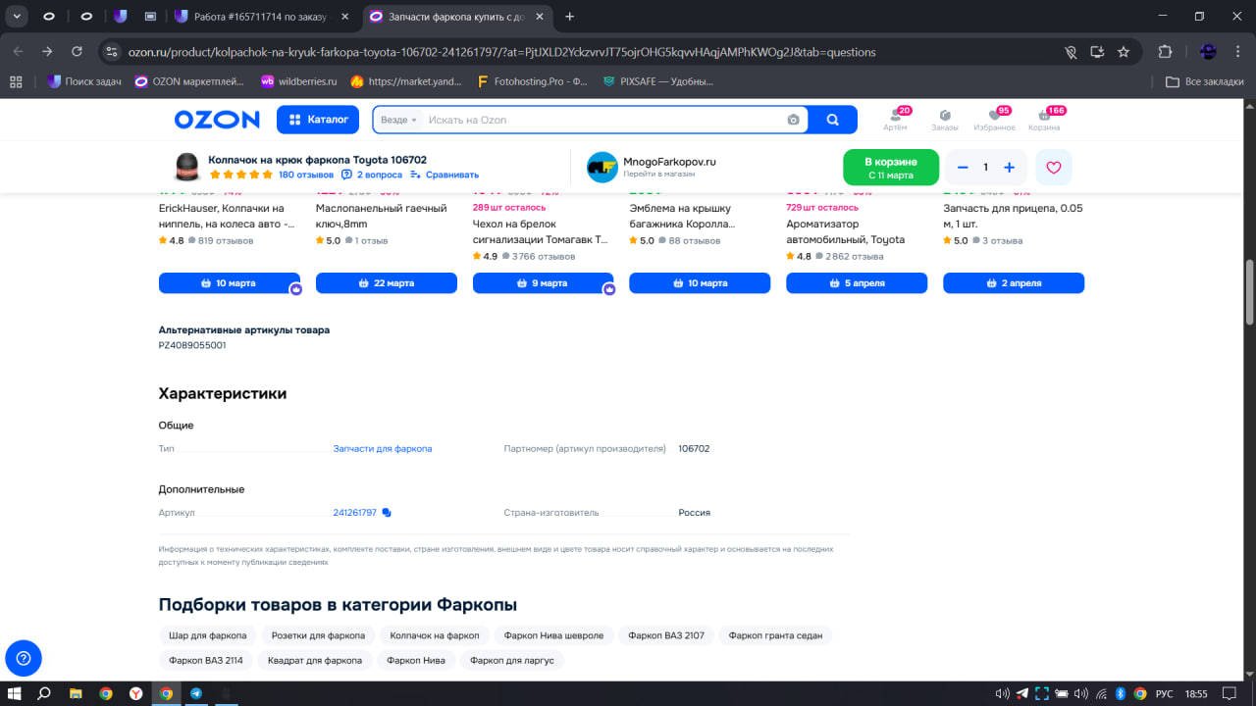Add Ароматизатор with 5 апреля button
This screenshot has height=706, width=1256.
(857, 283)
